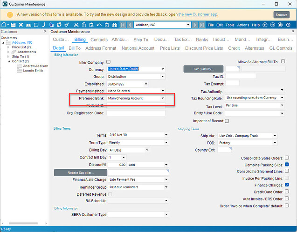Undo with the curved arrow icon
The height and width of the screenshot is (232, 297).
(x=99, y=25)
